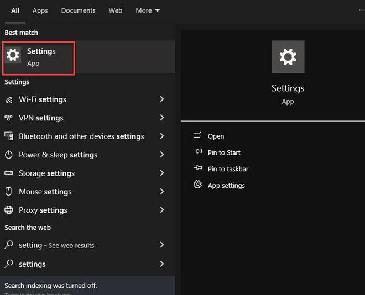
Task: Expand the 'setting - See web results' arrow
Action: click(162, 245)
